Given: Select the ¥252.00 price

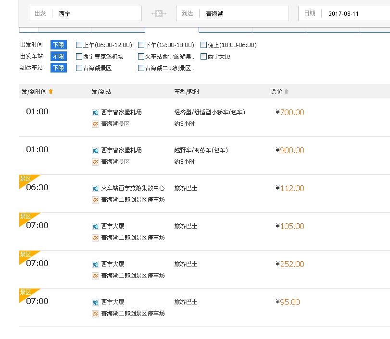Looking at the screenshot, I should point(290,264).
